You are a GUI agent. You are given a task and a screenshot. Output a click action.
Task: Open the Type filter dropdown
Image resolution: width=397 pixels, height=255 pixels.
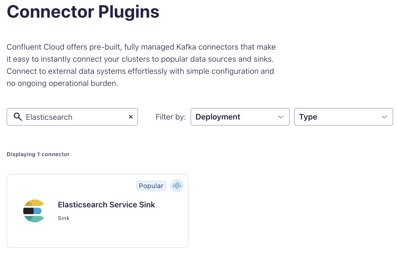coord(343,117)
